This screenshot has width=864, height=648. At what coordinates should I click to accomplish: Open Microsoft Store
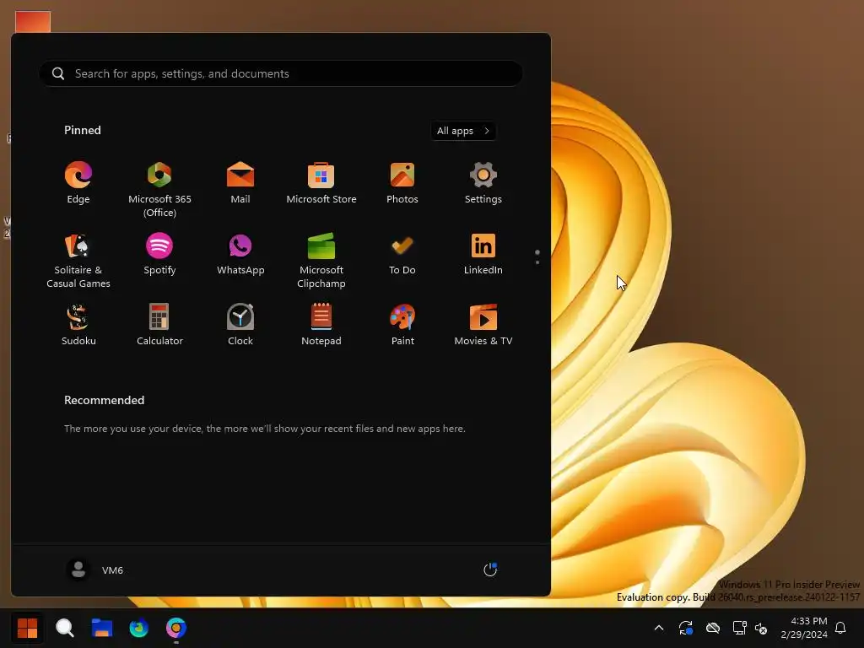click(x=321, y=183)
